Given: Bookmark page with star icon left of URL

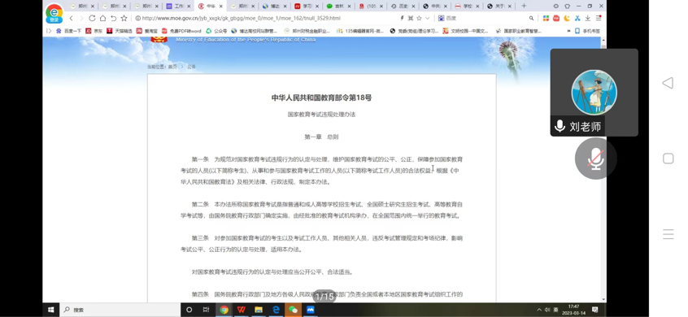Looking at the screenshot, I should point(124,19).
